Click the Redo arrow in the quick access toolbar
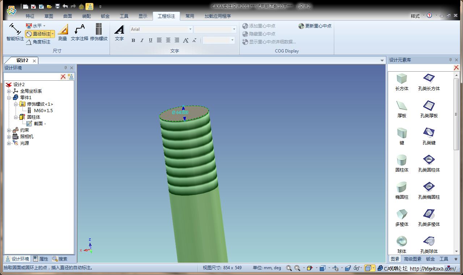Viewport: 463px width, 275px height. (x=73, y=6)
